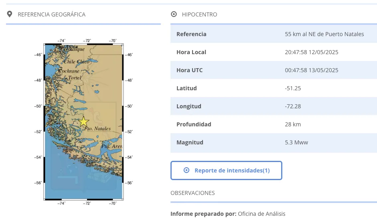Click the Cochrane label on the map

coord(69,71)
